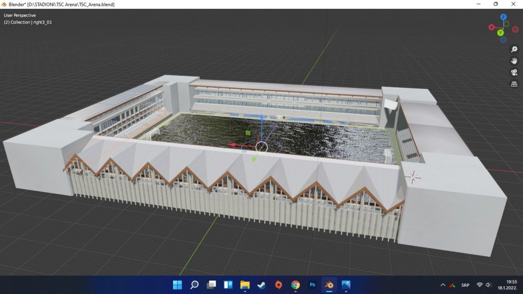
Task: Open the Windows Start menu
Action: click(x=177, y=285)
